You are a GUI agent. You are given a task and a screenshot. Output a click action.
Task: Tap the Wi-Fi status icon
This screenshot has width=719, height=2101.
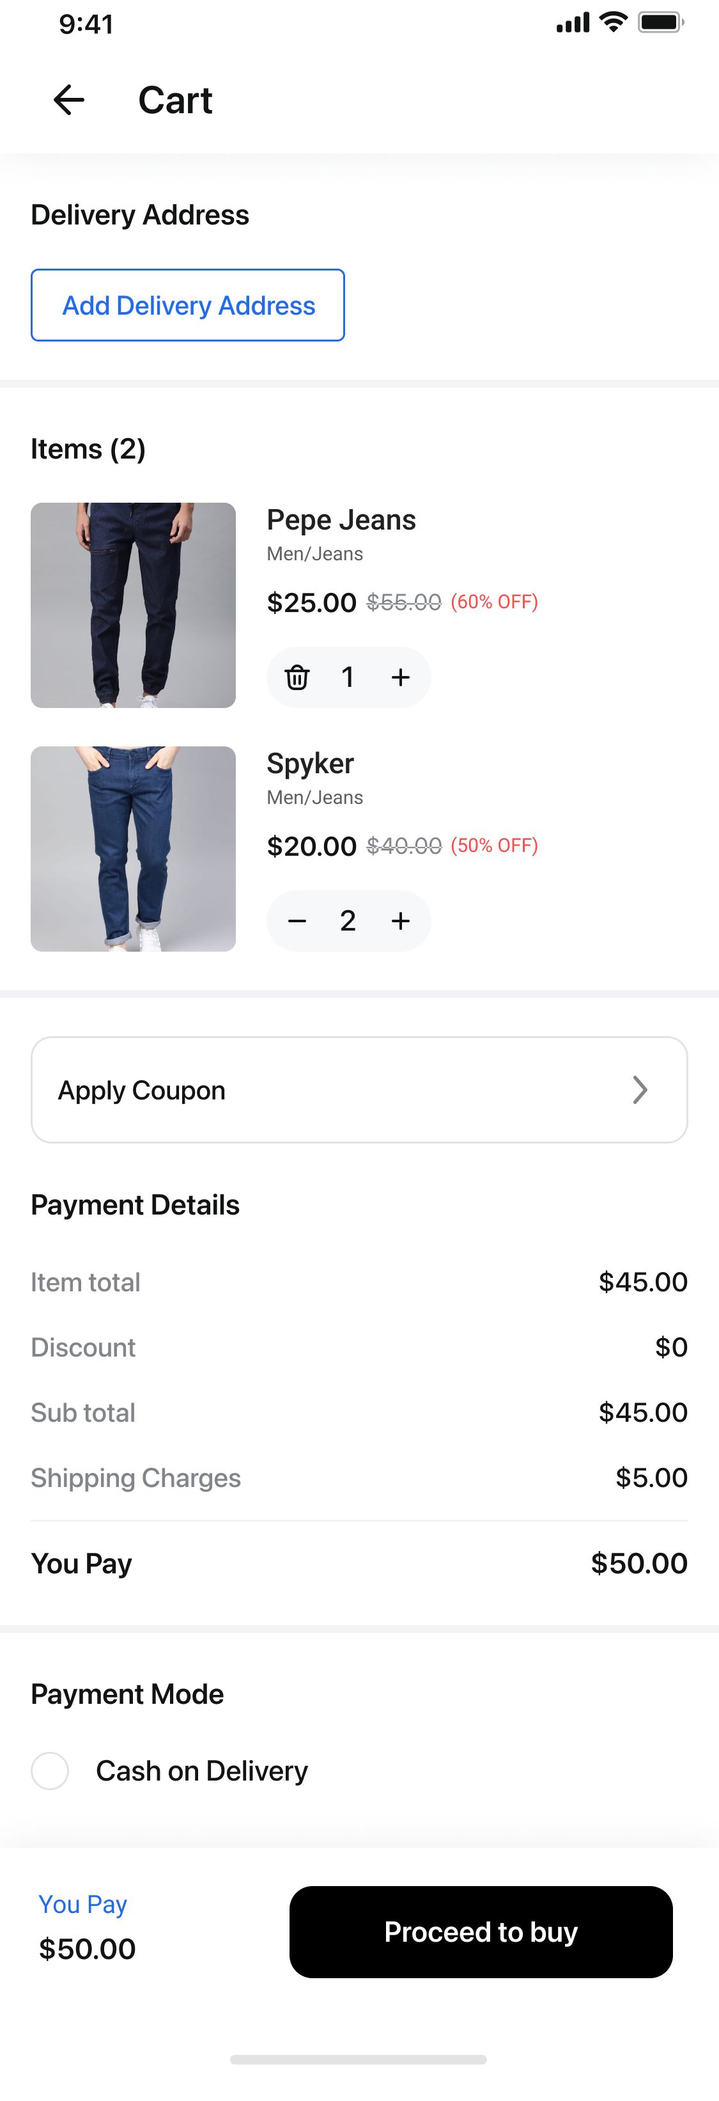click(x=612, y=22)
